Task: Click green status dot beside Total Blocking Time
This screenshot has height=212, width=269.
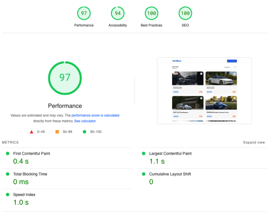Action: coord(8,174)
